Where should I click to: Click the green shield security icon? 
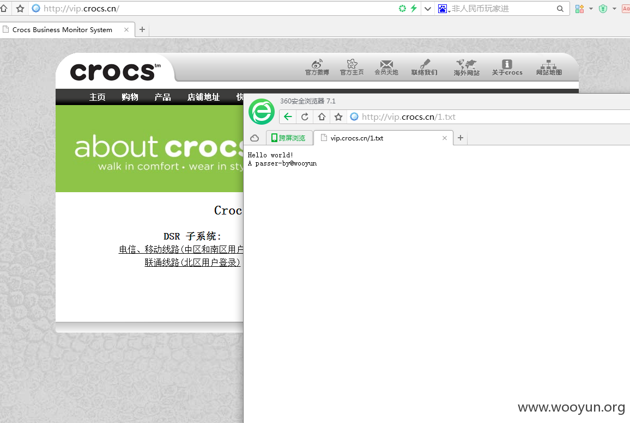[603, 9]
